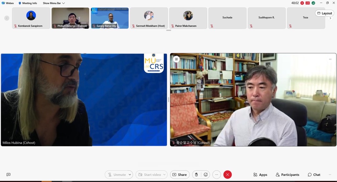337x182 pixels.
Task: Click the recording indicator icon
Action: [302, 3]
